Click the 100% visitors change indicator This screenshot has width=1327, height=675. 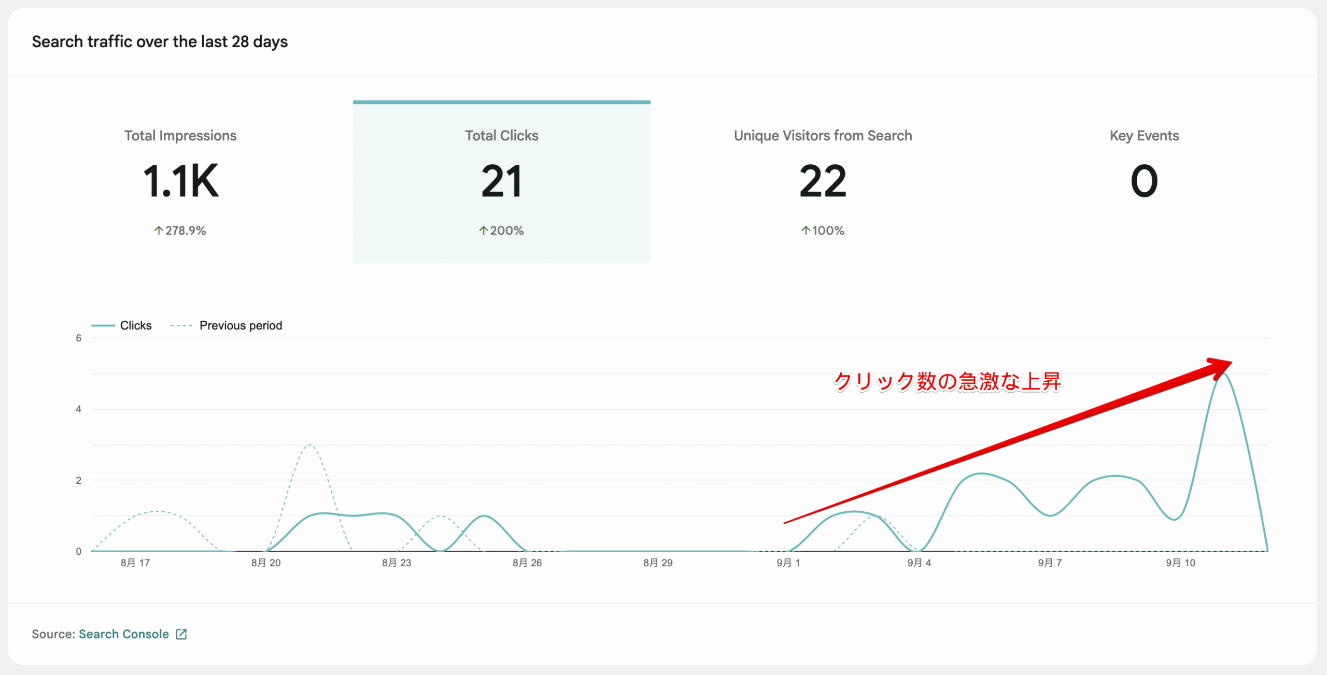pos(823,231)
